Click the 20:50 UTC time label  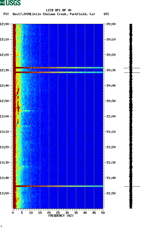(111, 101)
